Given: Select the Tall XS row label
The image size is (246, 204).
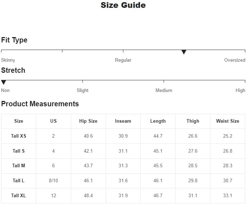Looking at the screenshot, I should [19, 136].
